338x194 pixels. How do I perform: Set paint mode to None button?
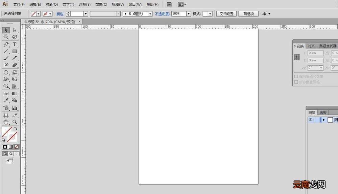pos(17,147)
